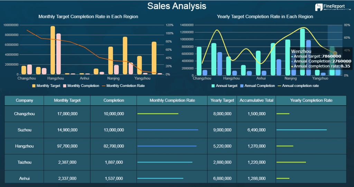Screen dimensions: 354x187
Task: Select the Suzhou row company cell
Action: pos(25,130)
